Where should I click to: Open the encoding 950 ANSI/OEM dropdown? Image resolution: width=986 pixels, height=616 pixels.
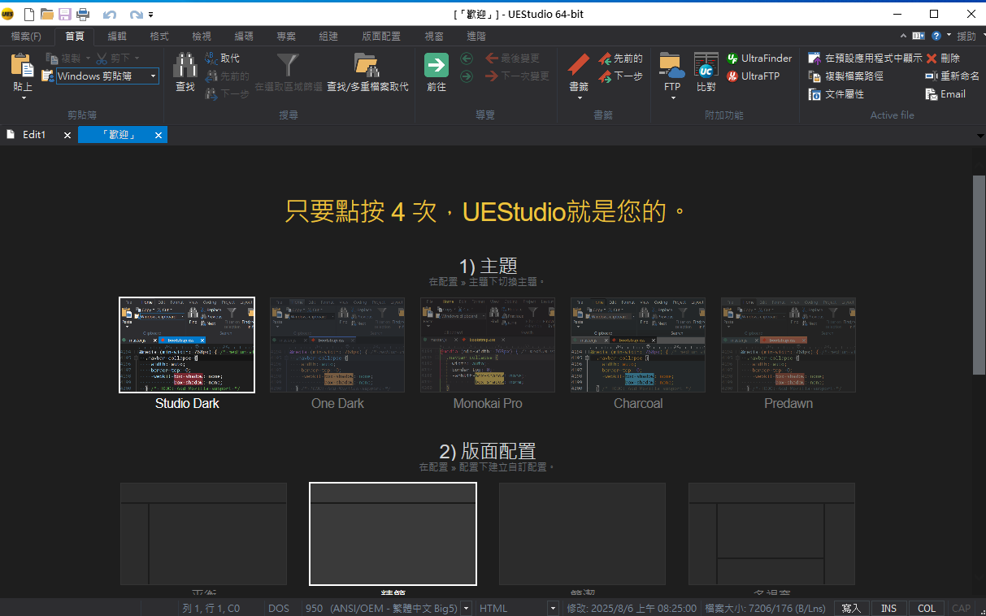click(466, 608)
